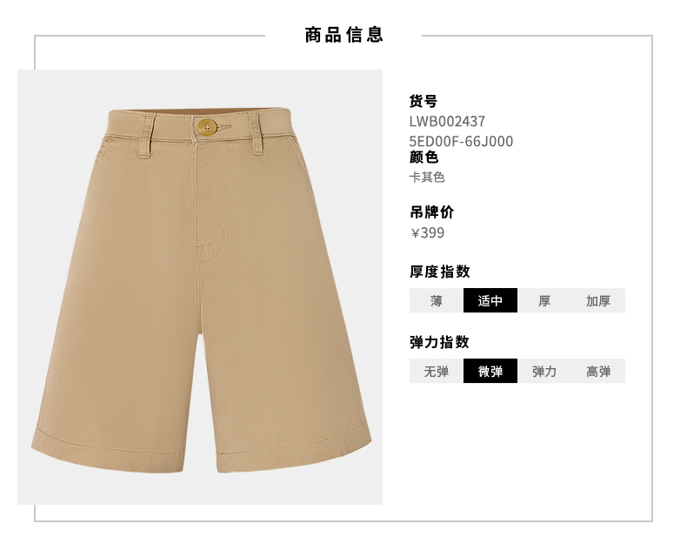Click the 厚度指数 heading
Image resolution: width=687 pixels, height=557 pixels.
440,272
